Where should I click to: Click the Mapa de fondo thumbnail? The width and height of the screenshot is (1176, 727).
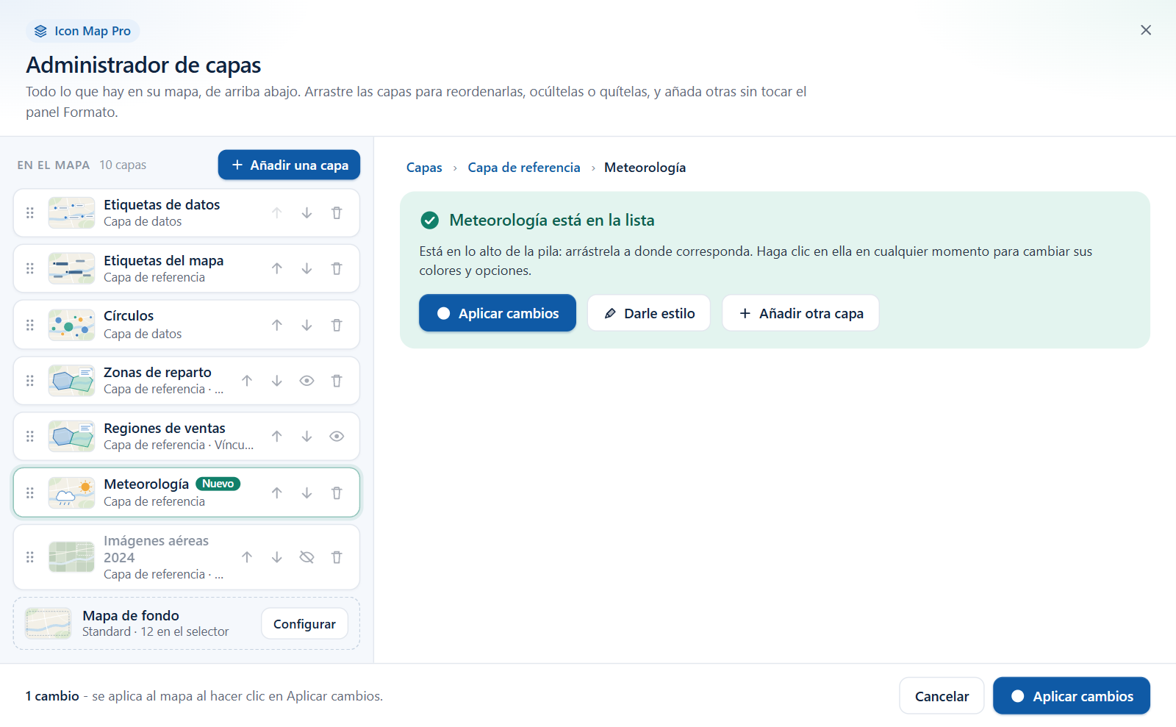49,623
